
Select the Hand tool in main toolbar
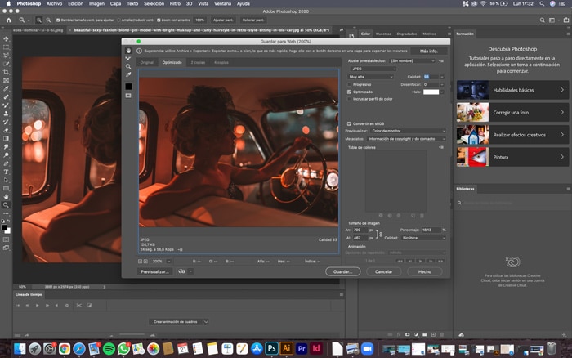tap(6, 197)
